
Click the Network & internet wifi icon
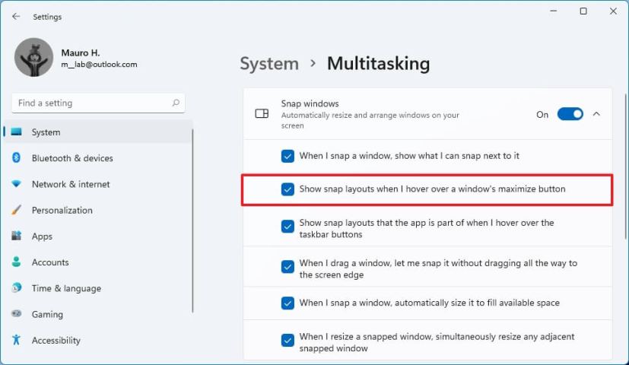[16, 184]
